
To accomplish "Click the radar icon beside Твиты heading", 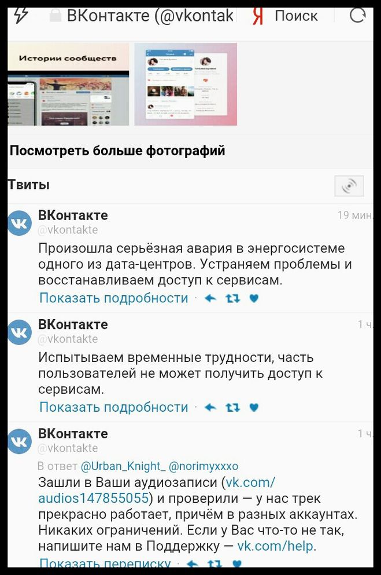I will [x=349, y=186].
